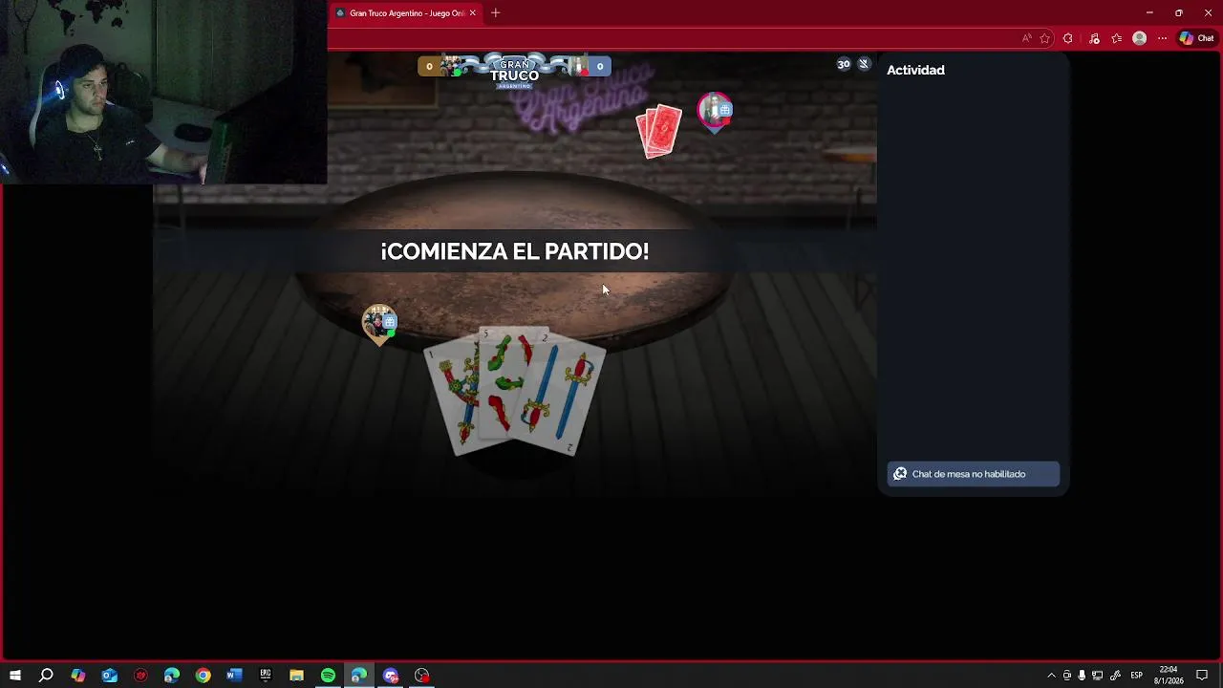Open the browser profile avatar
This screenshot has width=1223, height=688.
click(1139, 38)
